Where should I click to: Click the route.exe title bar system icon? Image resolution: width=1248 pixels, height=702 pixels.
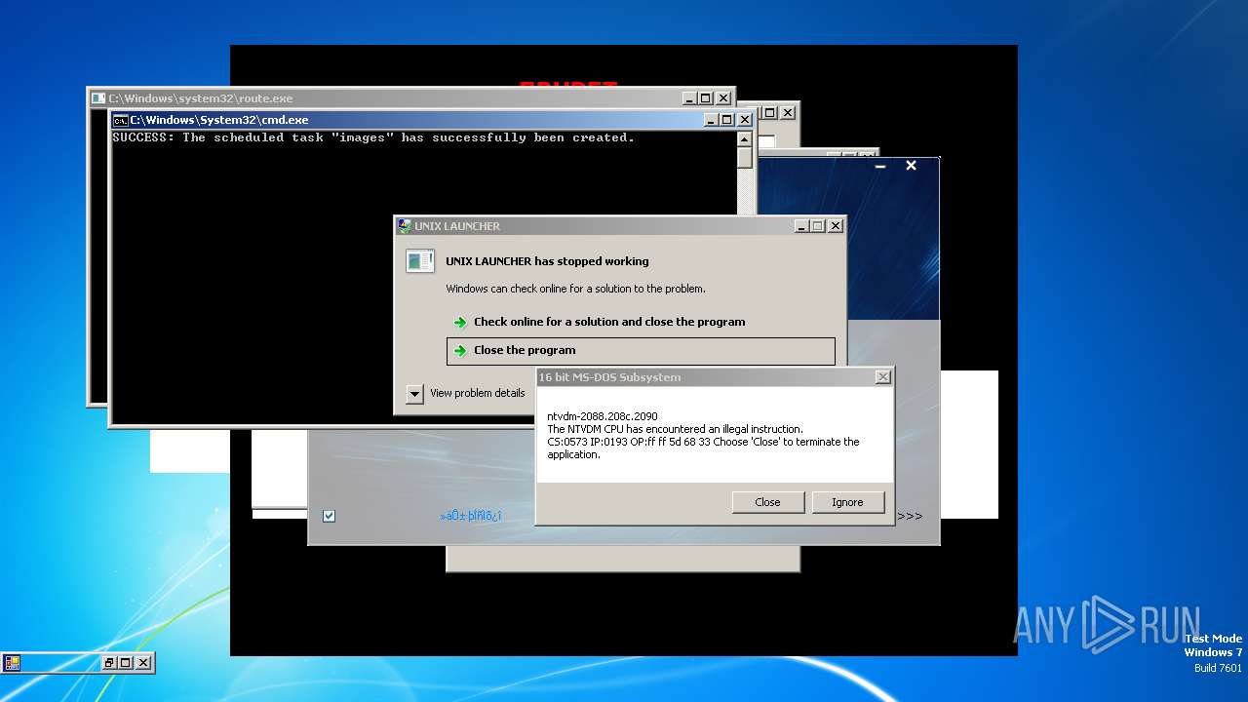coord(98,98)
